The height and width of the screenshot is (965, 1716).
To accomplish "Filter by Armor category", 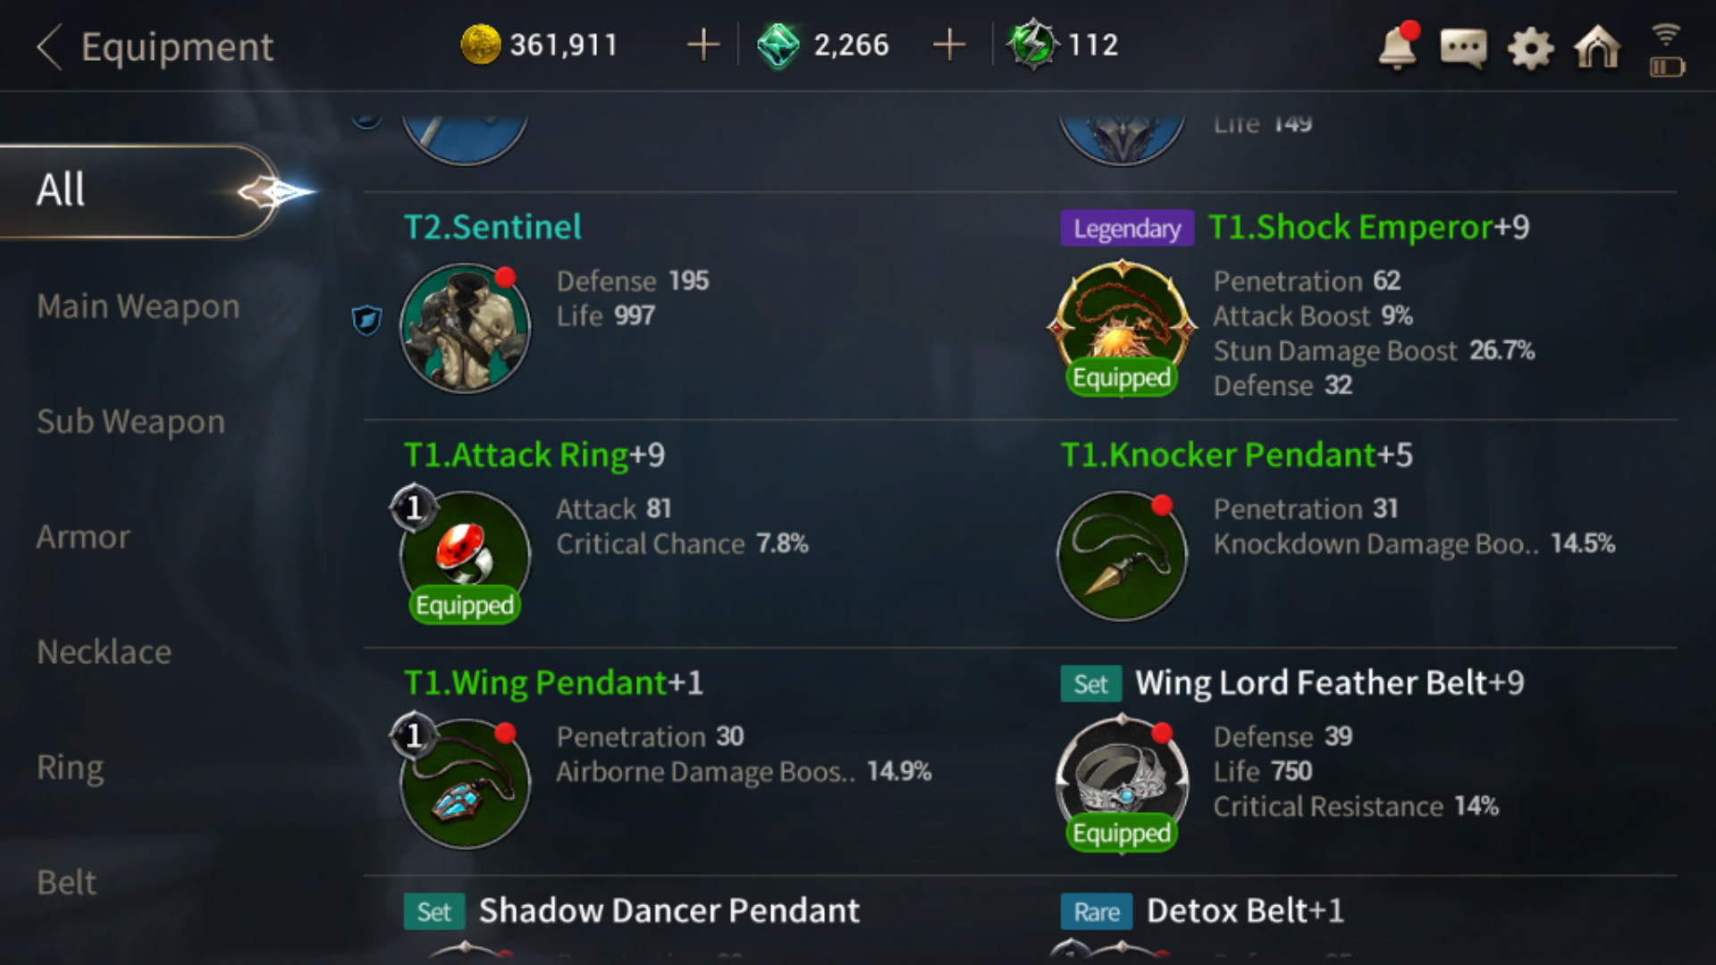I will coord(83,537).
